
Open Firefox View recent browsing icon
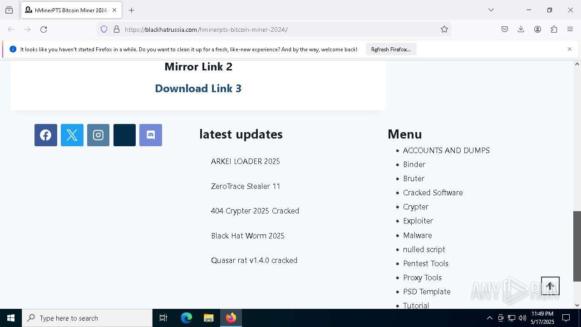click(9, 10)
